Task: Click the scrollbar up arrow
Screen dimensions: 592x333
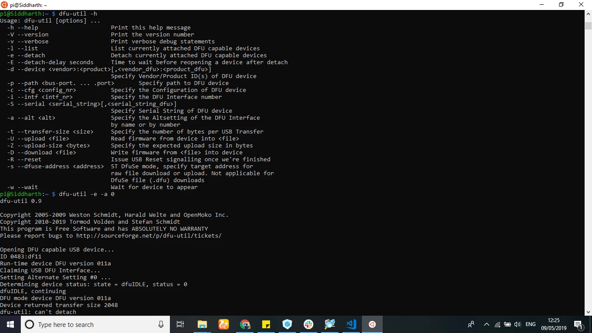Action: 588,14
